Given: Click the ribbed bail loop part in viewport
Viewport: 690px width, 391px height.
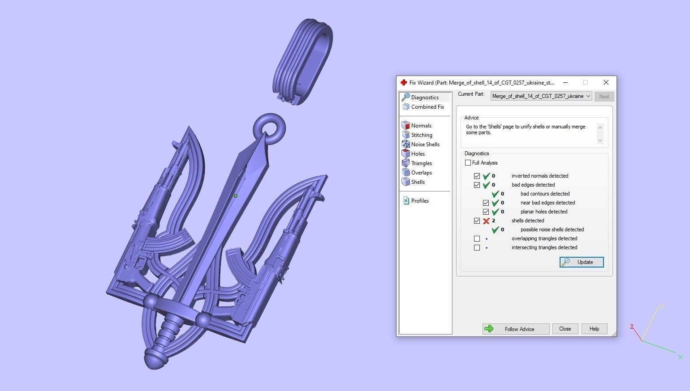Looking at the screenshot, I should (x=302, y=61).
